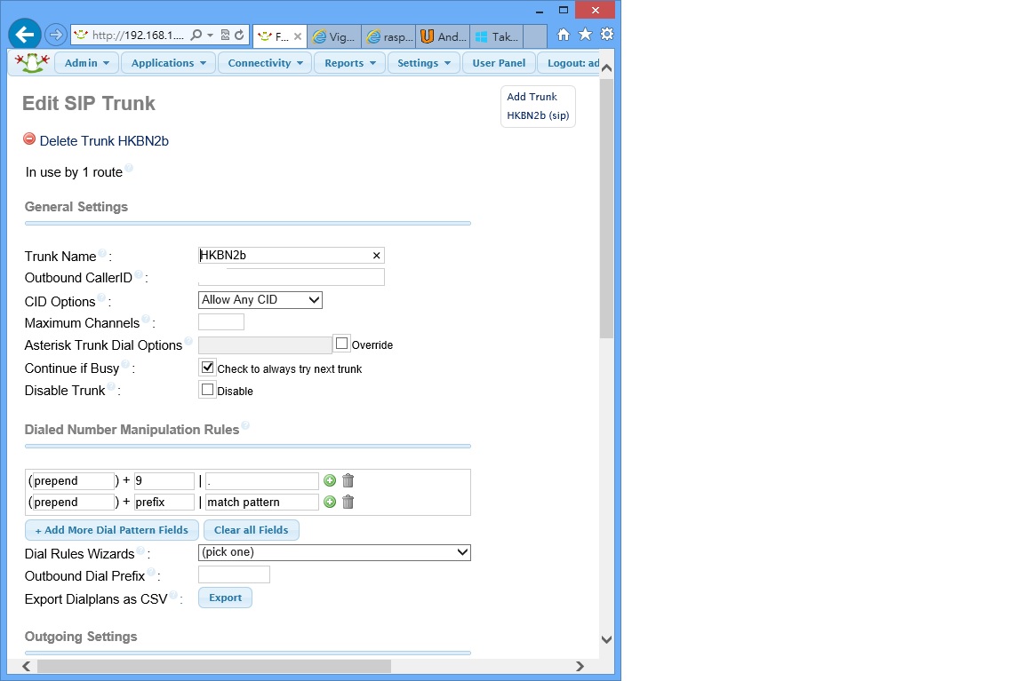The height and width of the screenshot is (681, 1024).
Task: Click the Export button
Action: pyautogui.click(x=225, y=598)
